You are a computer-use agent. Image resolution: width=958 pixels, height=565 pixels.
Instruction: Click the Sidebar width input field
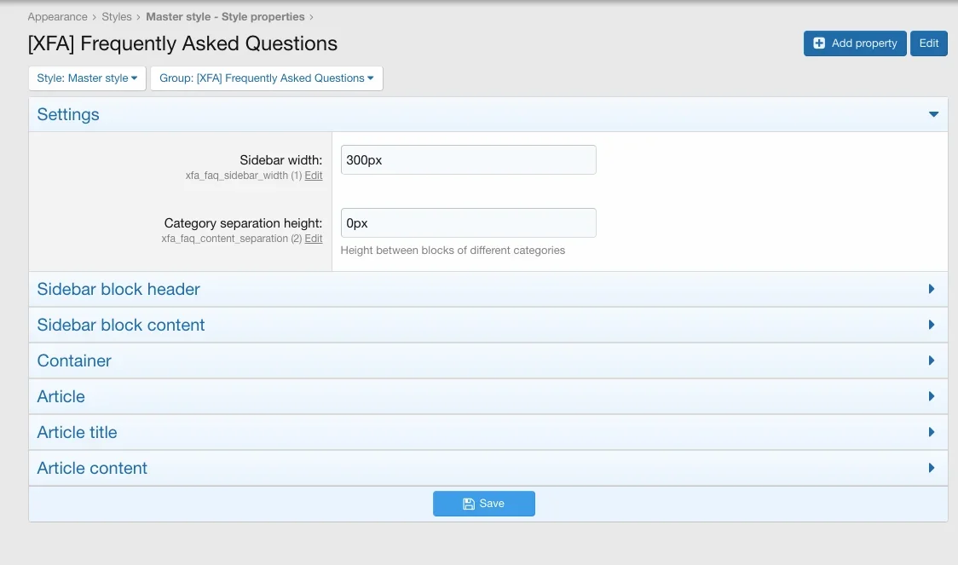click(468, 160)
